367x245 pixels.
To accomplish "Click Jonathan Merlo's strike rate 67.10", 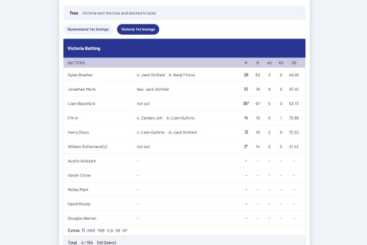I will [293, 89].
